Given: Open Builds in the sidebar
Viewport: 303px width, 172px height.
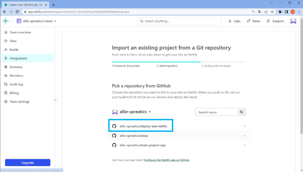Looking at the screenshot, I should (28, 50).
